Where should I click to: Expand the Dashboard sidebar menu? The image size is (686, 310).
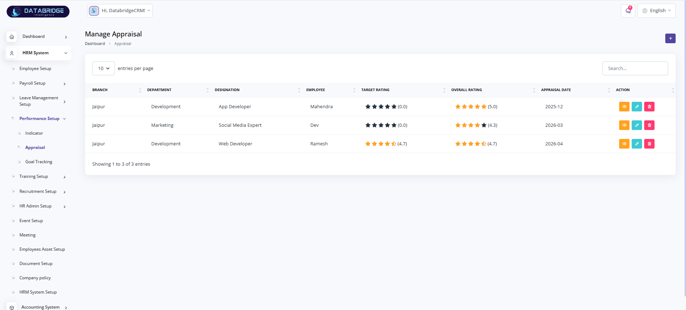coord(38,36)
